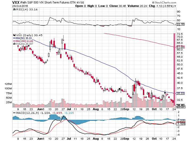
Task: Click the 50M volume axis label
Action: coord(9,98)
